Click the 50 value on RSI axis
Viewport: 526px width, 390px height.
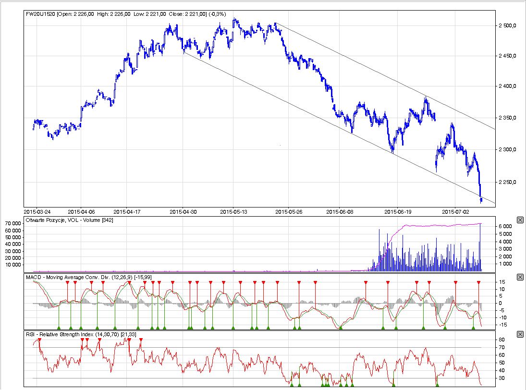click(x=502, y=363)
